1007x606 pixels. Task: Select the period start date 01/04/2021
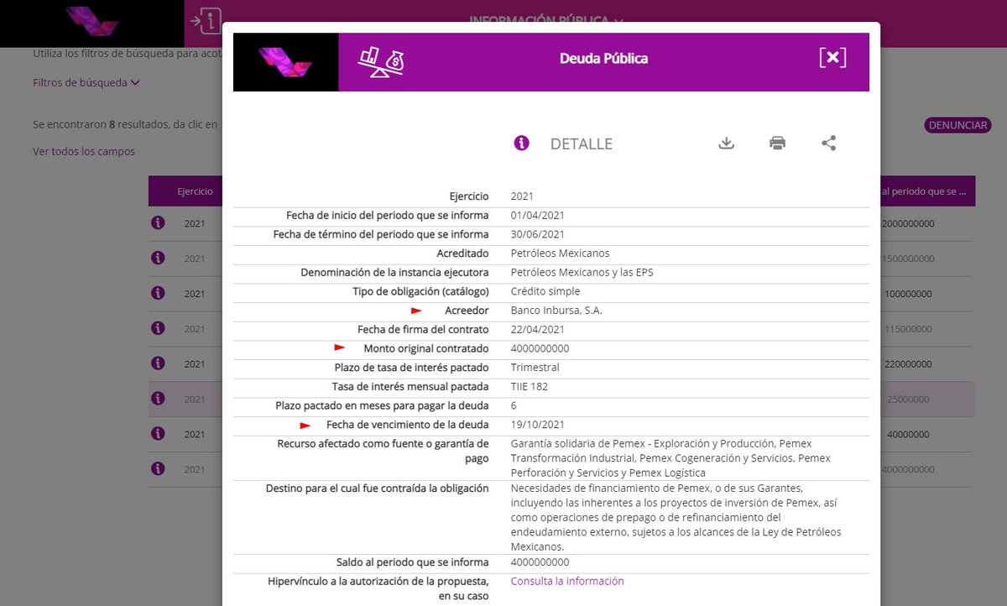tap(538, 216)
